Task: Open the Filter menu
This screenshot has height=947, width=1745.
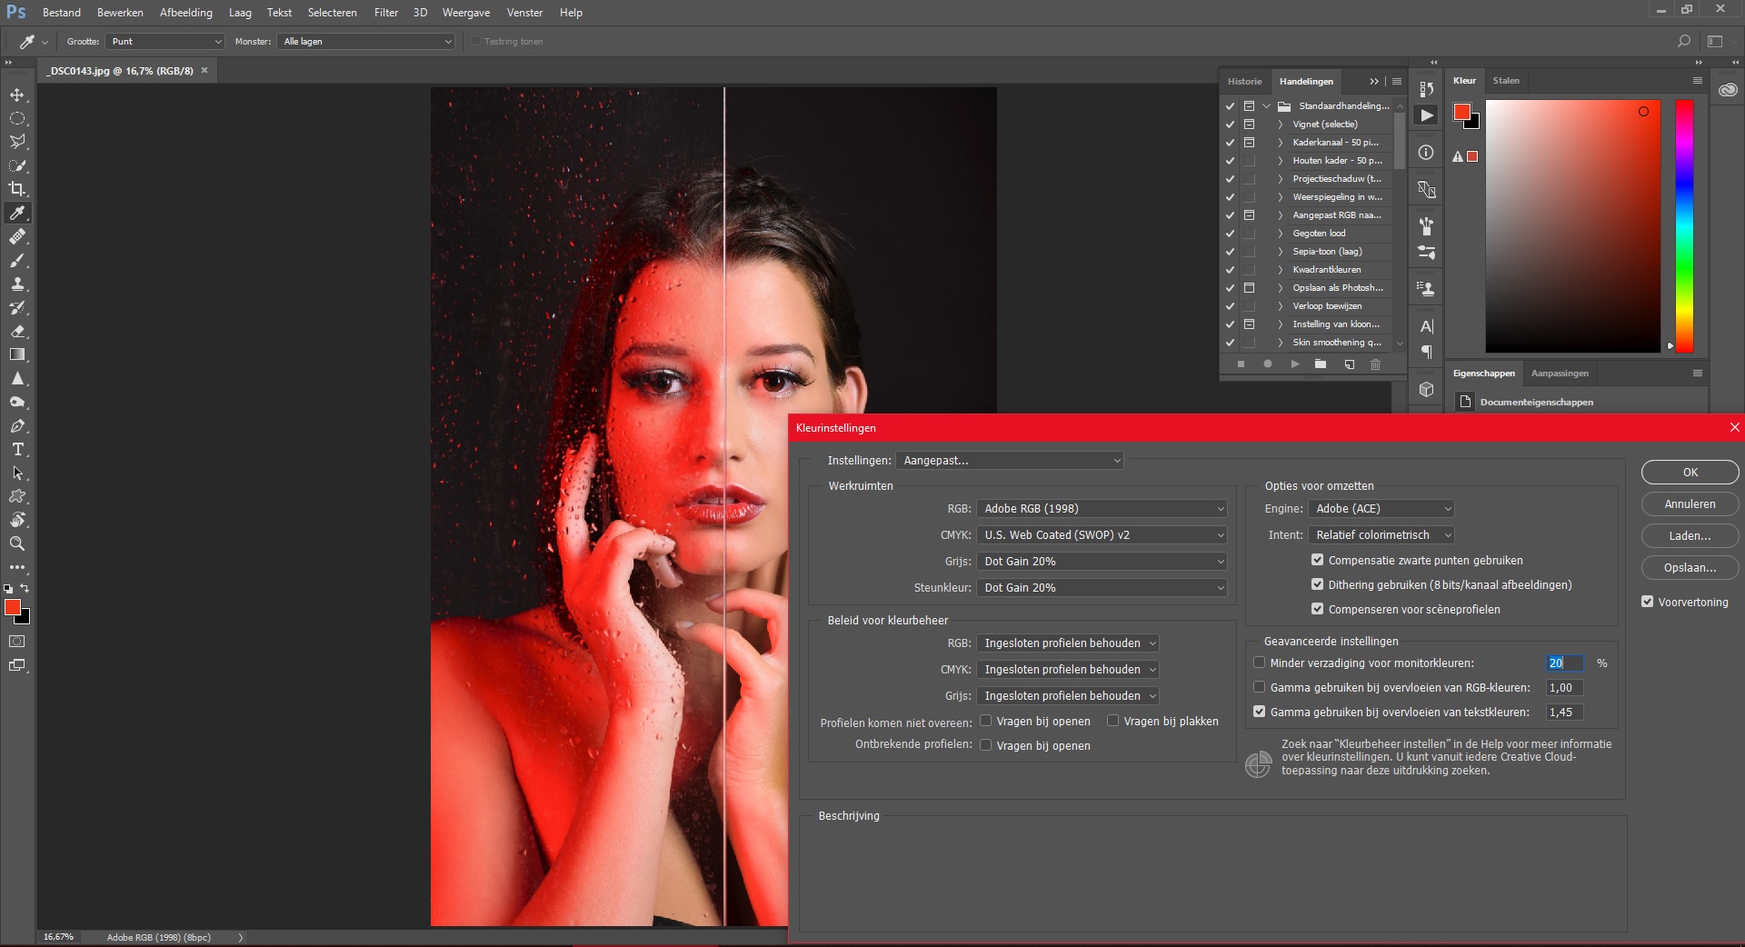Action: point(386,12)
